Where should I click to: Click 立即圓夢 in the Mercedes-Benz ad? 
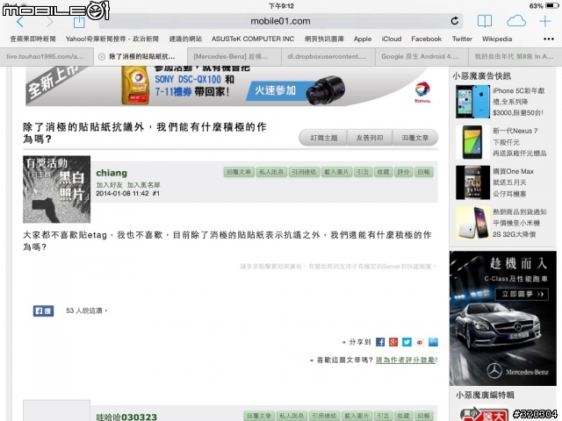pos(522,295)
